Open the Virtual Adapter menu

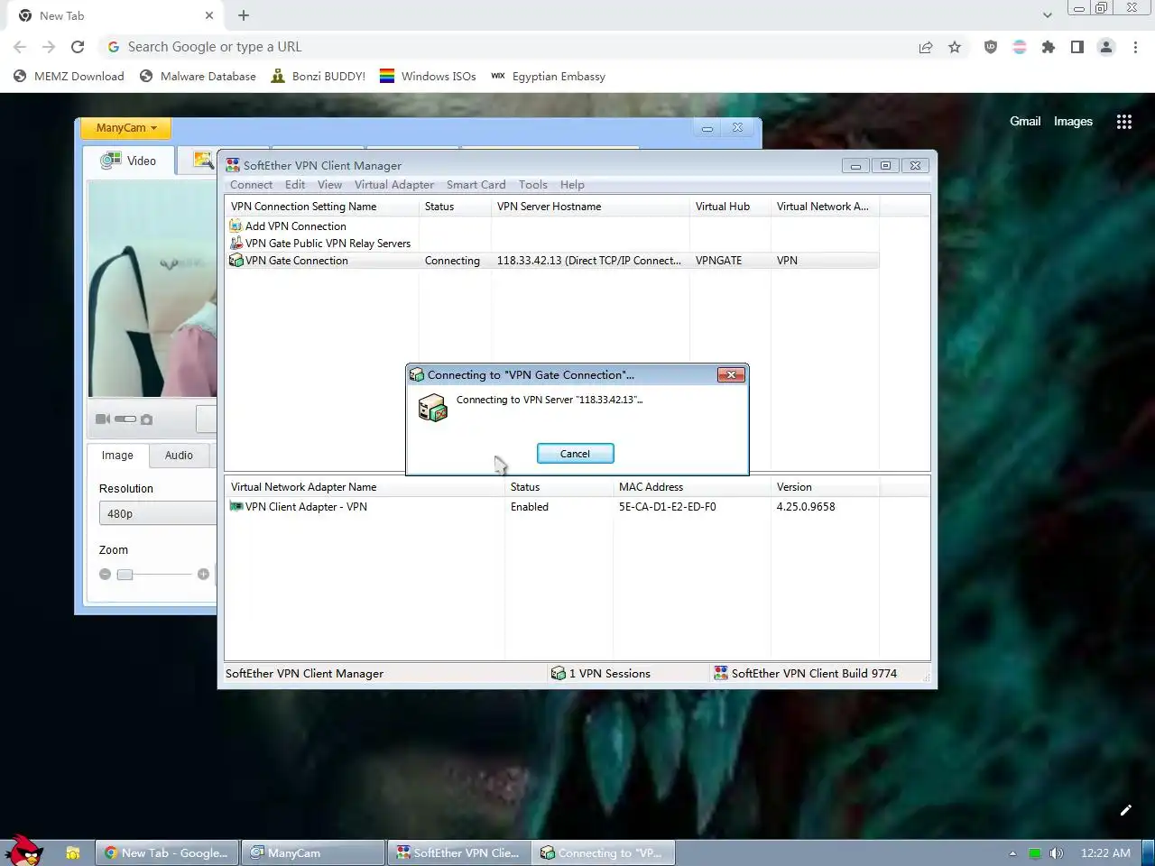pyautogui.click(x=394, y=185)
